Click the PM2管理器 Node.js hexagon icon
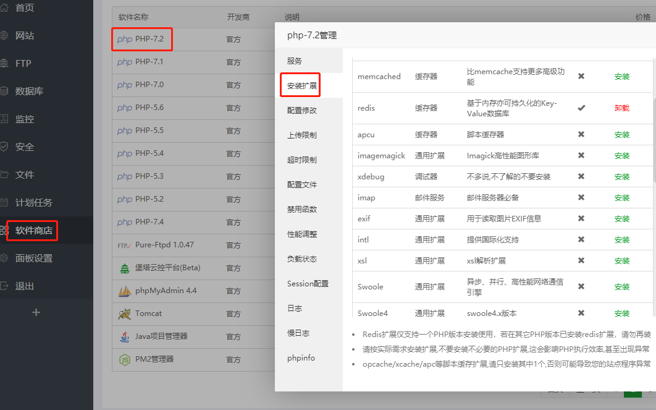Screen dimensions: 656x410 coord(125,359)
